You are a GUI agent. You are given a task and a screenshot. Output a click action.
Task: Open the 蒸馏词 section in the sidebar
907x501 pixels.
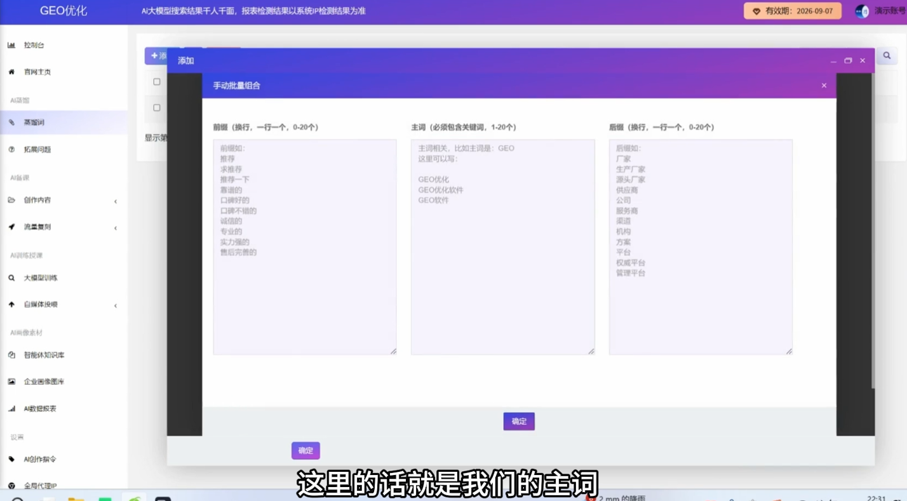click(34, 122)
